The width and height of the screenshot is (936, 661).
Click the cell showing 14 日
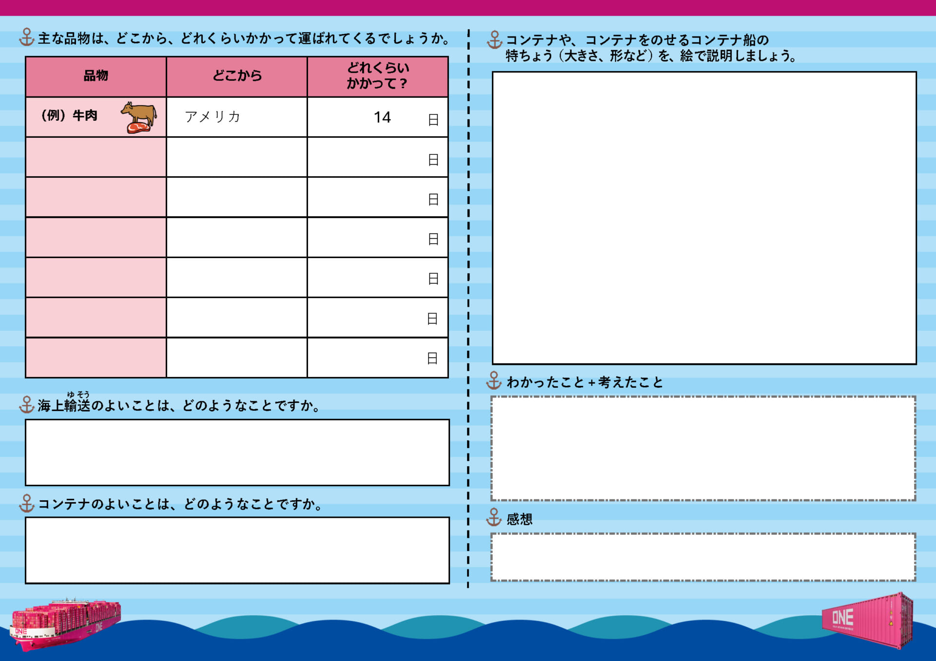coord(377,117)
